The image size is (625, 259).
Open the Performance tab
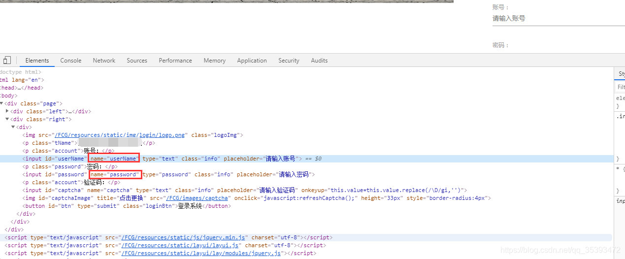pos(175,61)
